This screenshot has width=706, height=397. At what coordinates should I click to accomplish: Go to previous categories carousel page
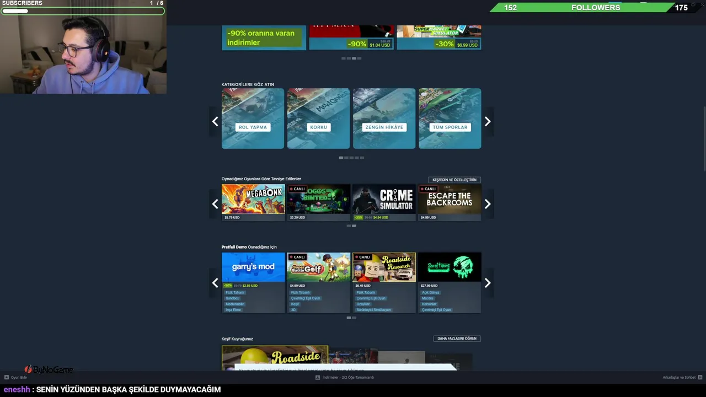point(215,121)
